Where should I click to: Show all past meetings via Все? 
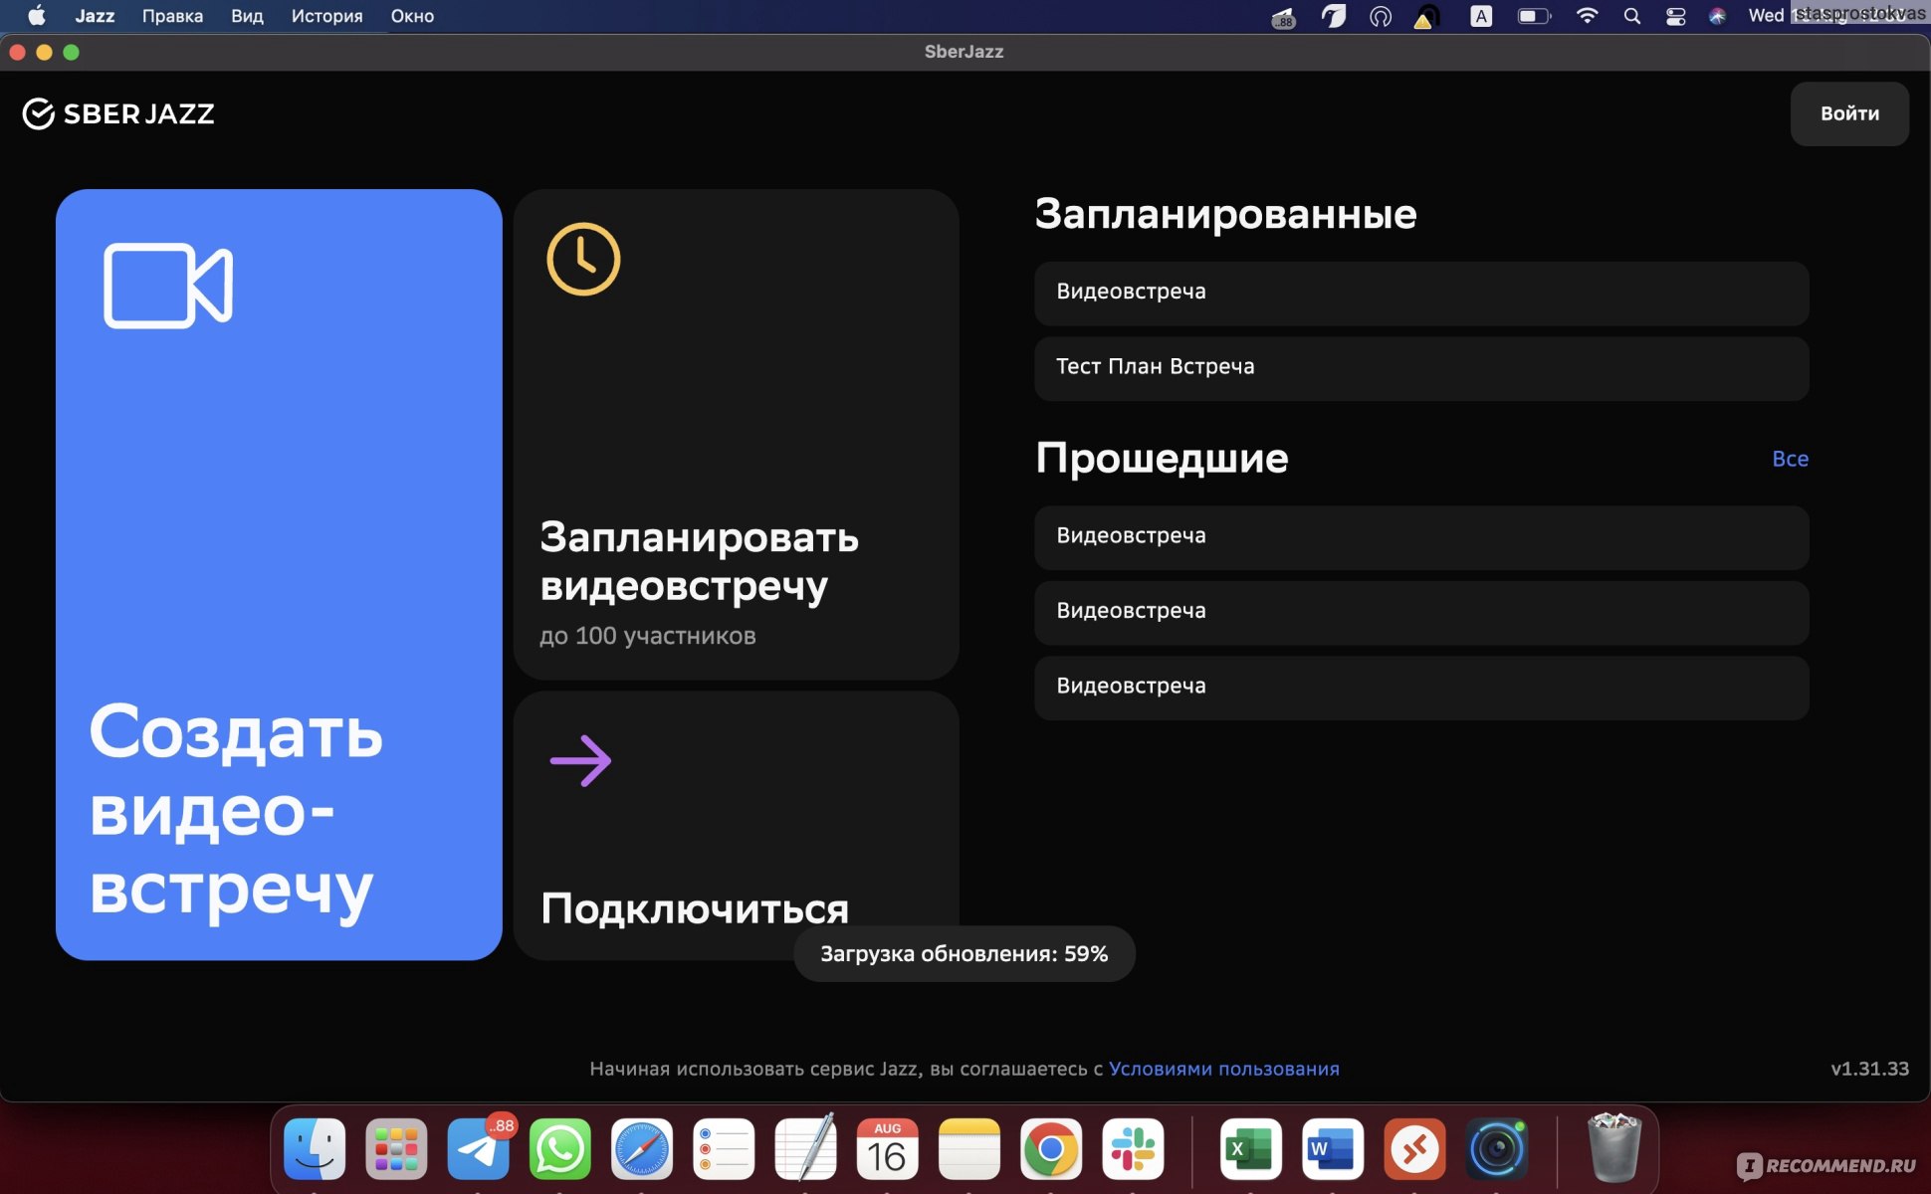click(x=1790, y=459)
